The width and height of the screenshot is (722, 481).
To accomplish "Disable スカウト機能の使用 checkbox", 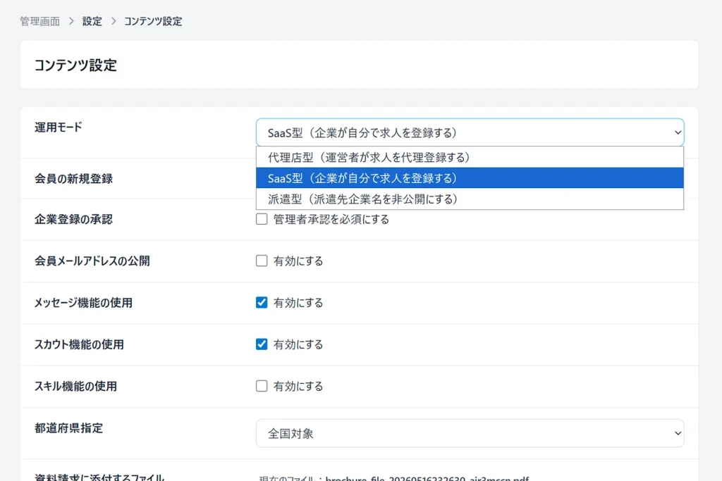I will pos(262,344).
